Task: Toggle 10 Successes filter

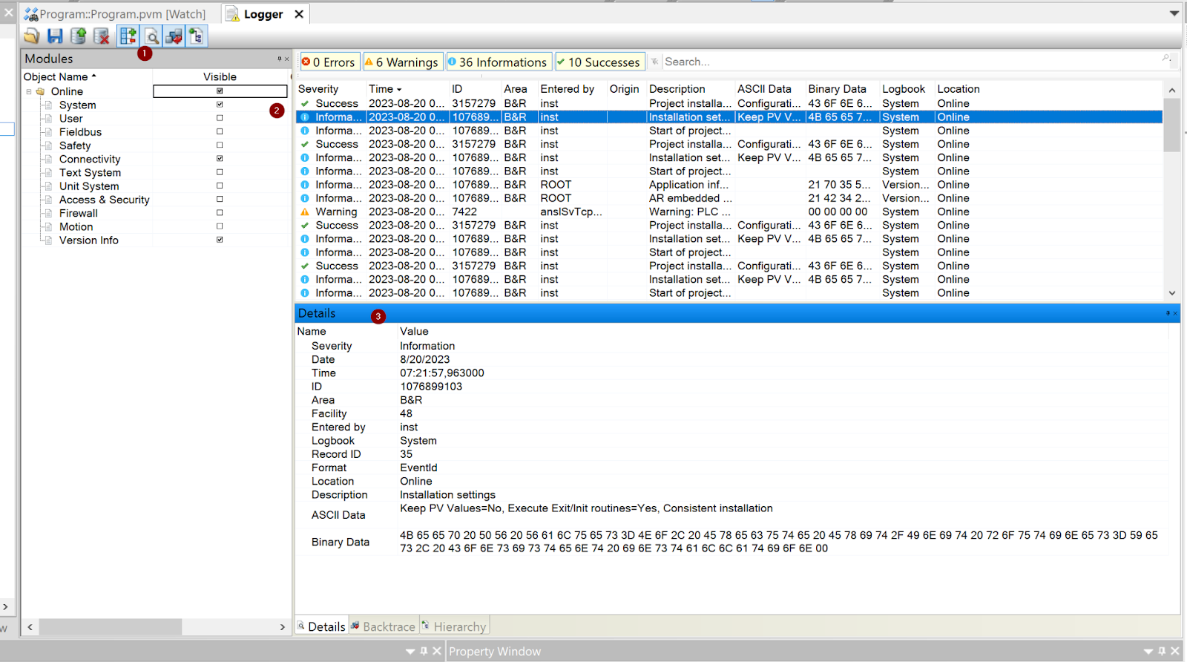Action: point(599,62)
